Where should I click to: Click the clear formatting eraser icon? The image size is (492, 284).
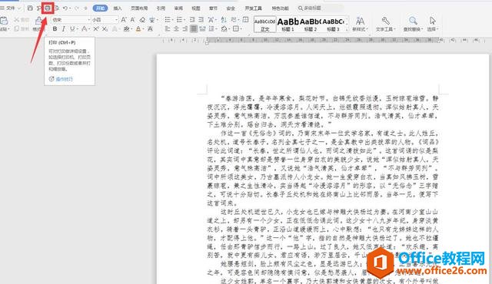pyautogui.click(x=142, y=20)
